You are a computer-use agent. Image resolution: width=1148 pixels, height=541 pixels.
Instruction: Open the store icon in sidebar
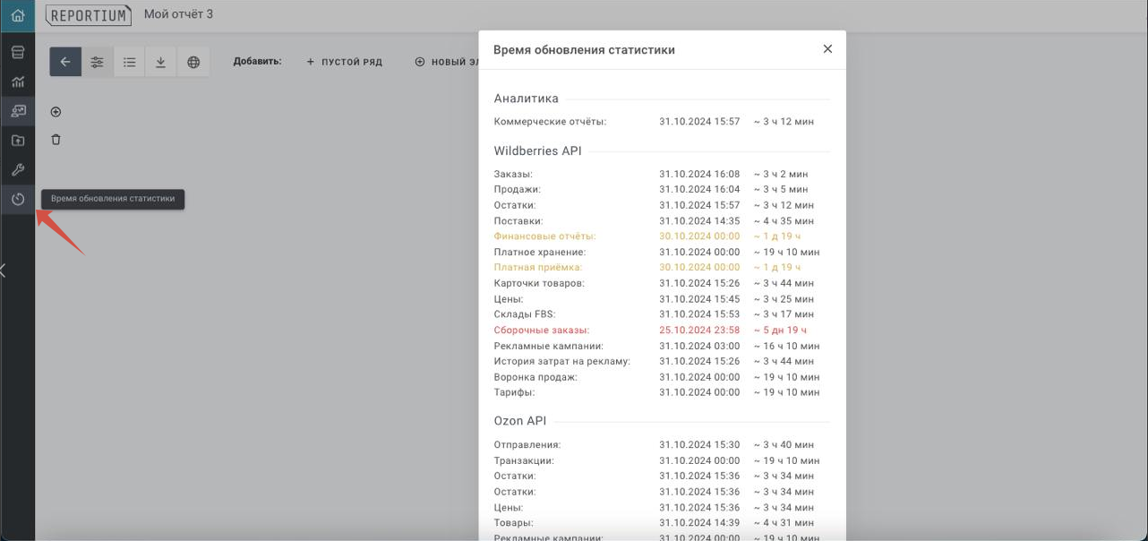(17, 52)
